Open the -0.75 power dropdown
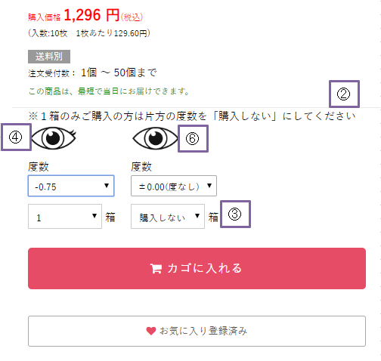Image resolution: width=381 pixels, height=361 pixels. pyautogui.click(x=71, y=186)
